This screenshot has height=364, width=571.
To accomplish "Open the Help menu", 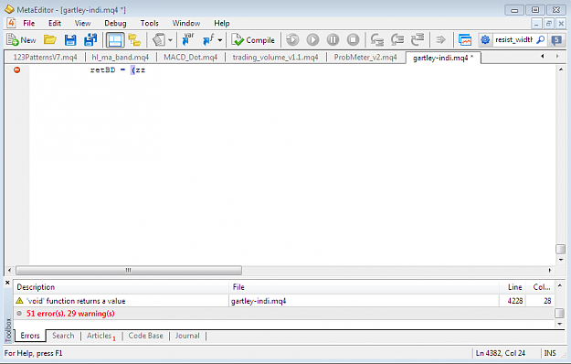I will [x=222, y=23].
